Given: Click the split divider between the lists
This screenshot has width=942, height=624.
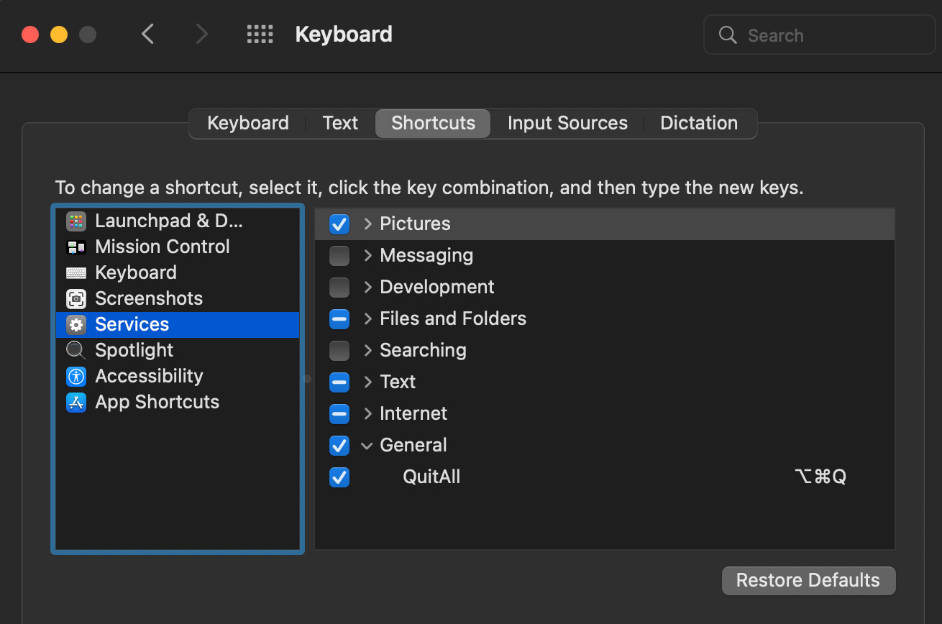Looking at the screenshot, I should coord(308,378).
